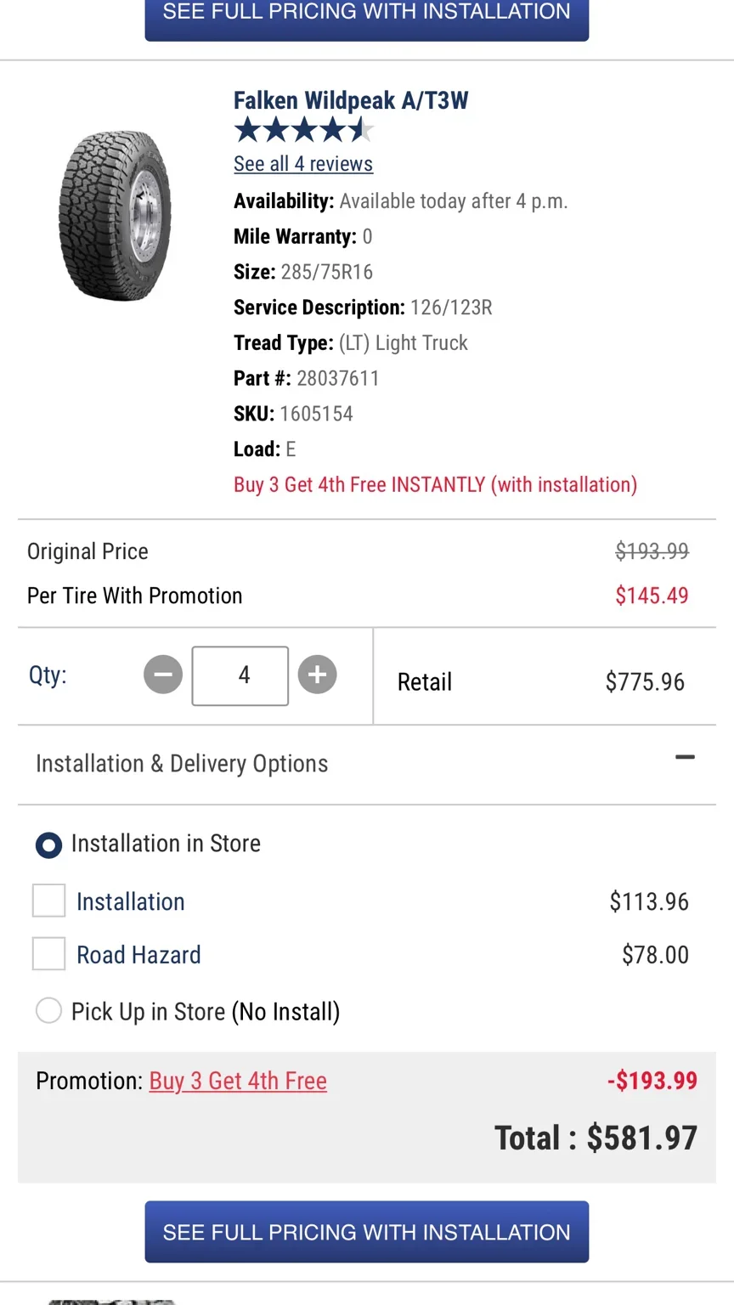Screen dimensions: 734x1305
Task: Select Pick Up in Store (No Install)
Action: click(48, 1011)
